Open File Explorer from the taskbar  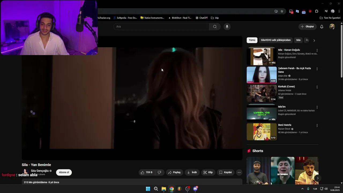[x=164, y=189]
